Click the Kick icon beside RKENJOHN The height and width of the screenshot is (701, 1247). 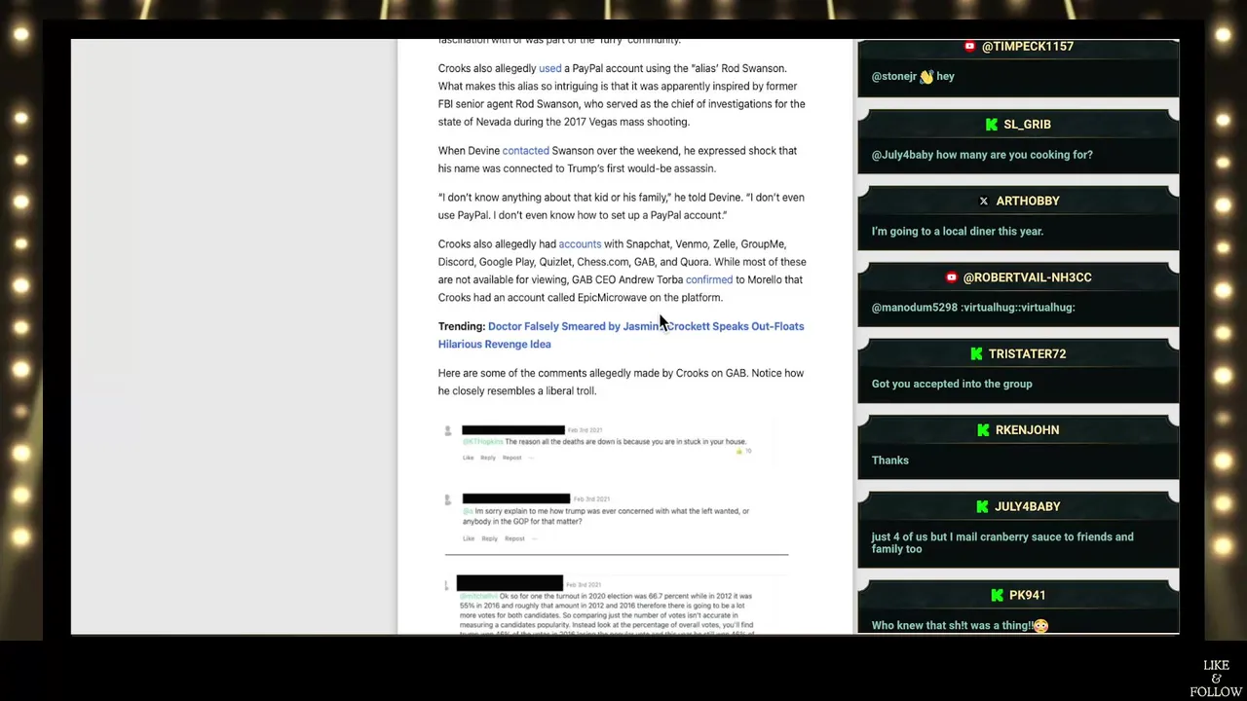(984, 430)
